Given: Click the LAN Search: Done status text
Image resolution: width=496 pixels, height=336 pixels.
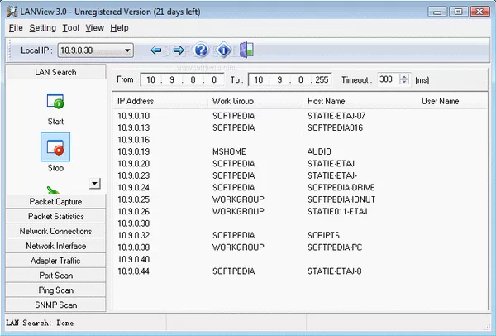Looking at the screenshot, I should coord(41,323).
